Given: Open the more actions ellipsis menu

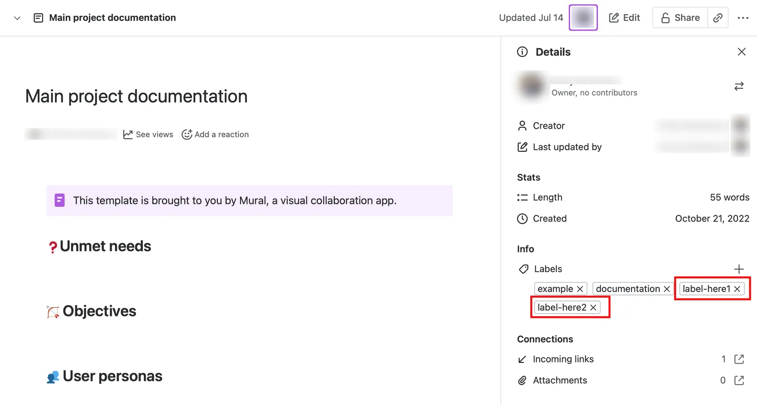Looking at the screenshot, I should click(x=743, y=18).
